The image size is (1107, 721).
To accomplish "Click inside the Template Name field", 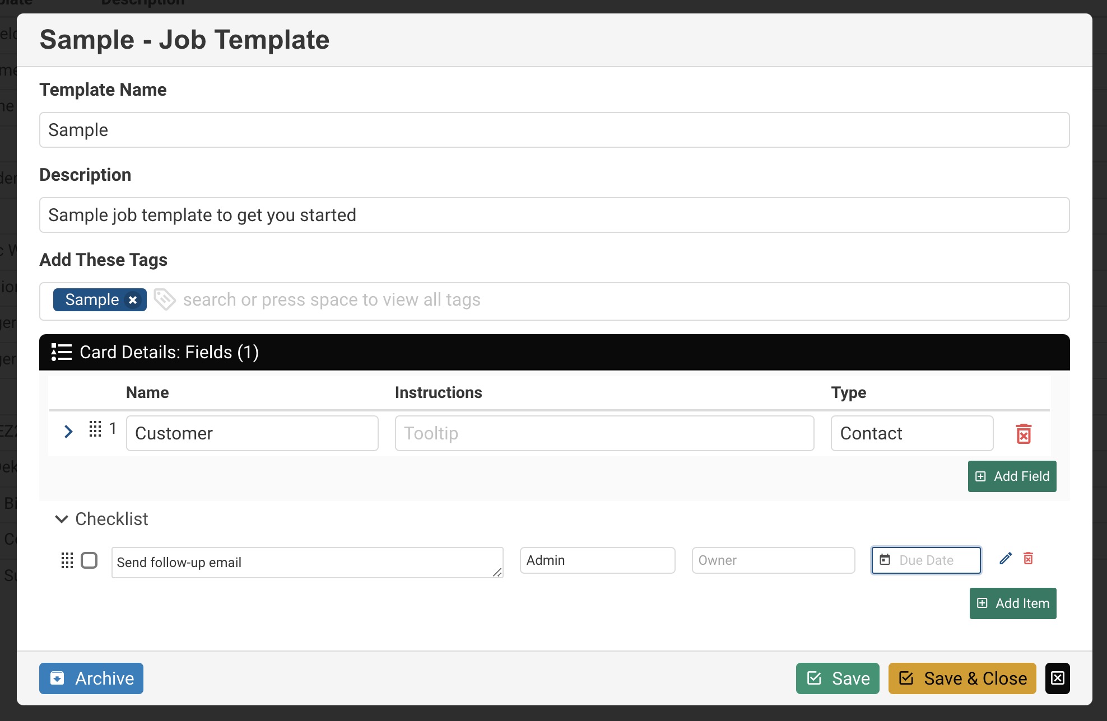I will (x=555, y=130).
